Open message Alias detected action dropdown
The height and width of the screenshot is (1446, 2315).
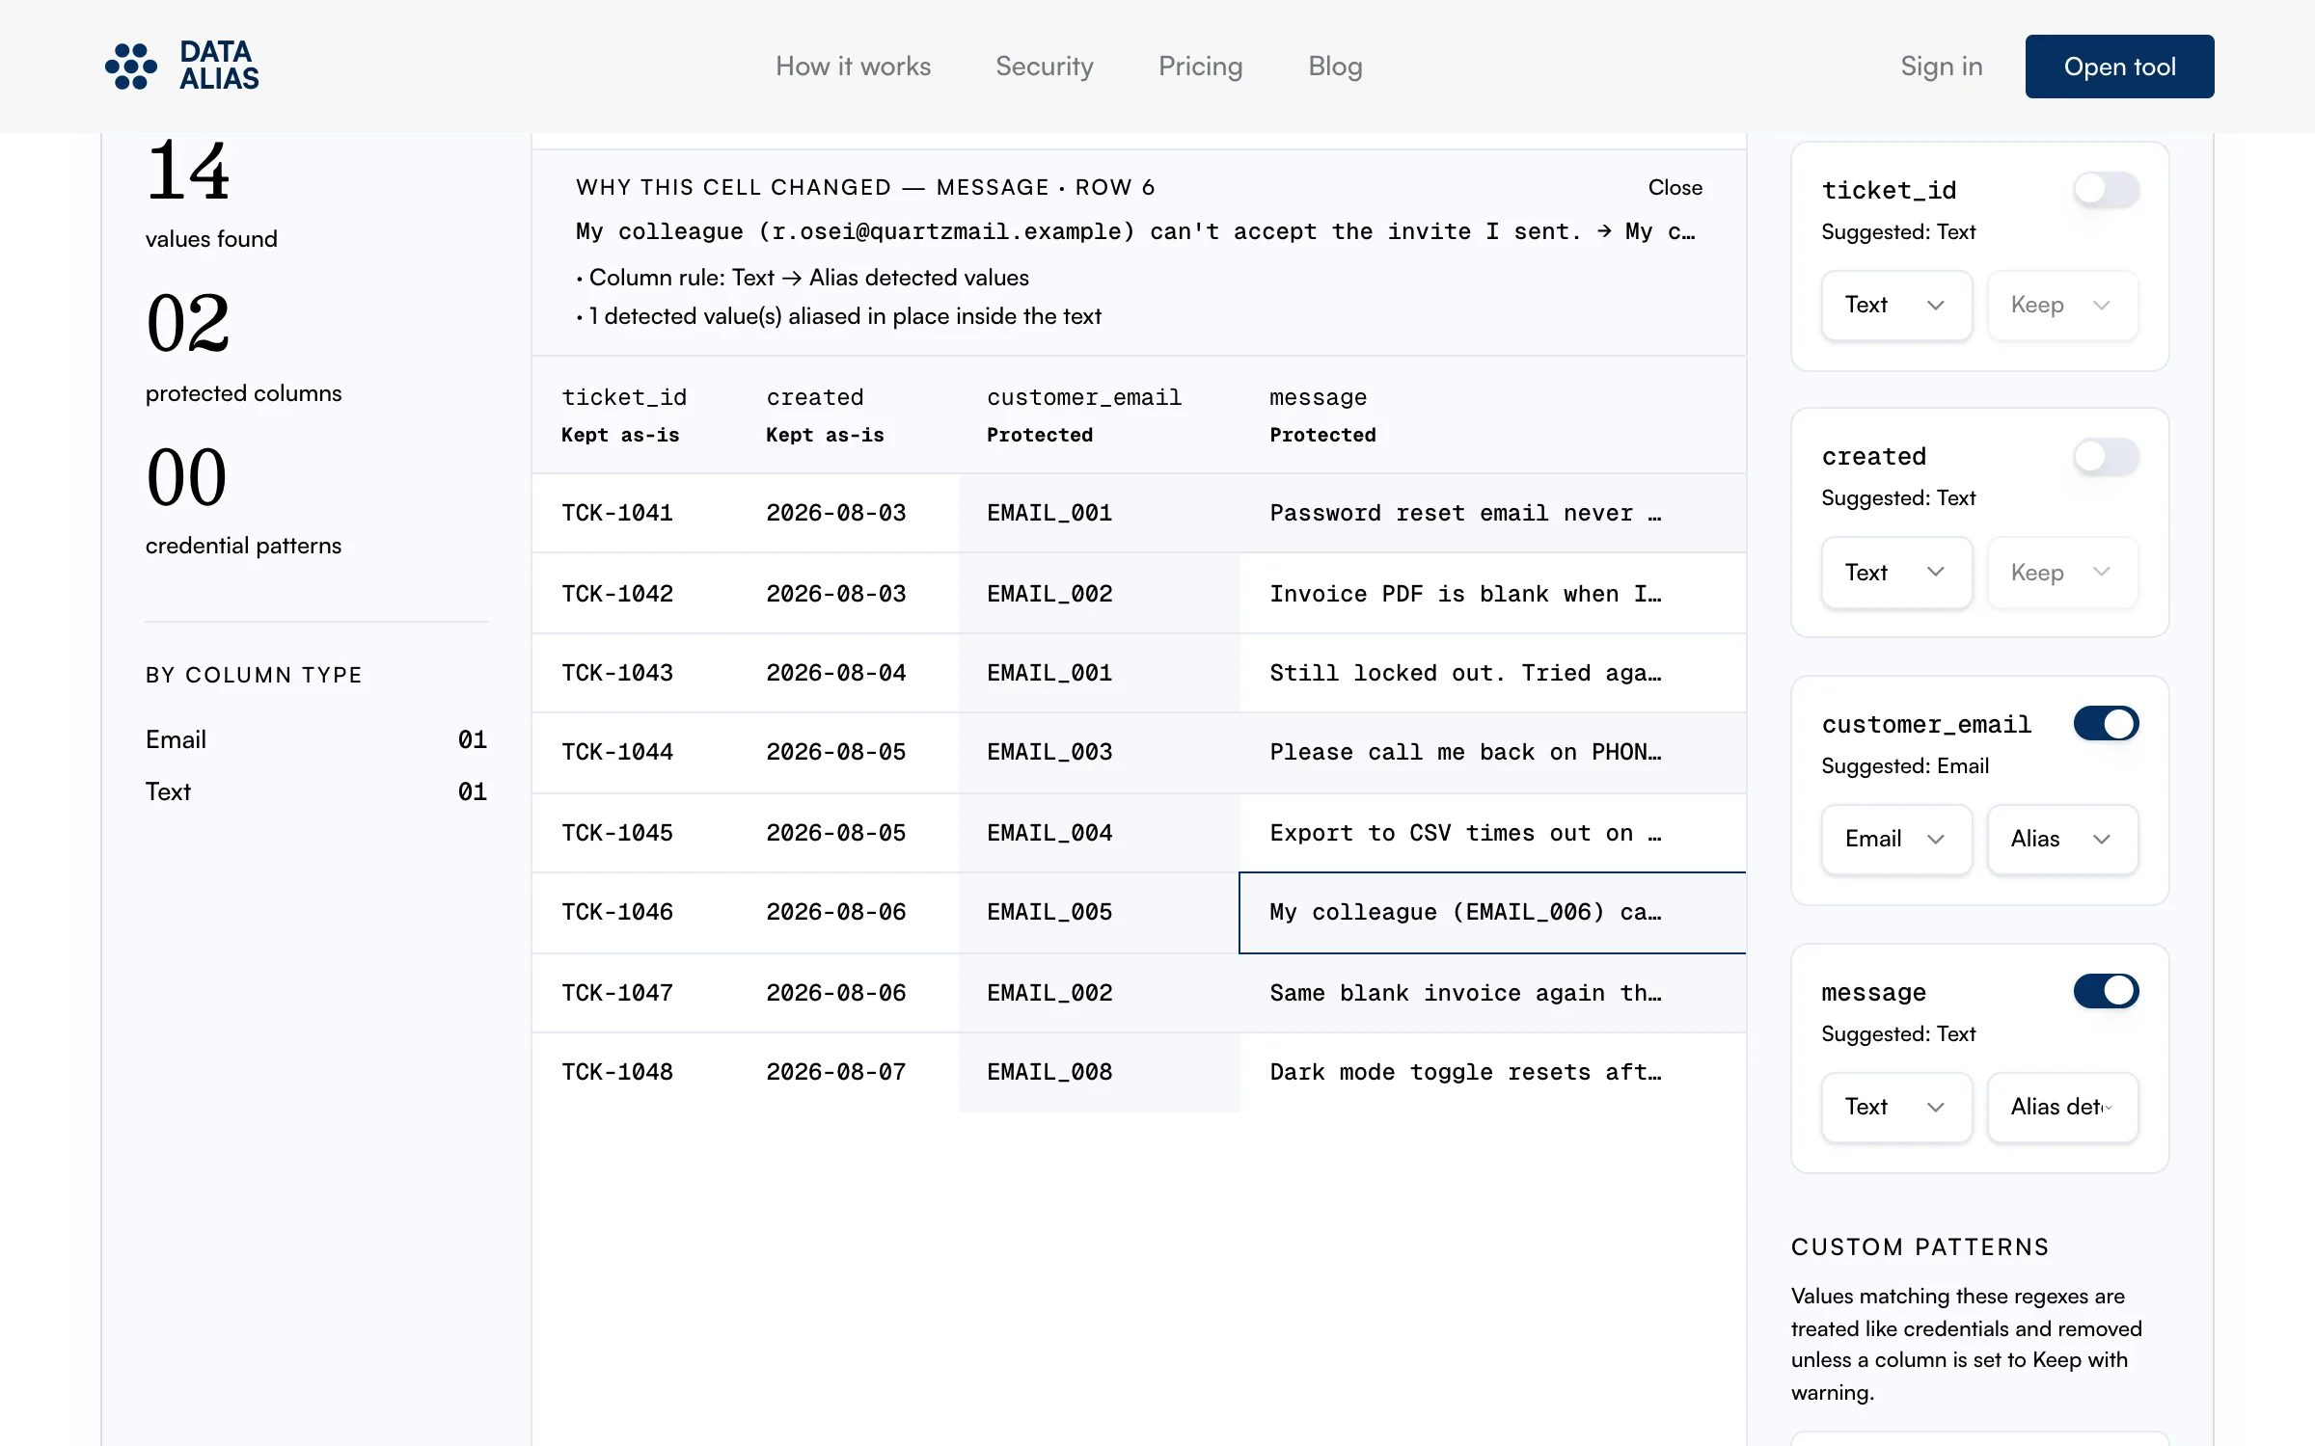(2062, 1107)
